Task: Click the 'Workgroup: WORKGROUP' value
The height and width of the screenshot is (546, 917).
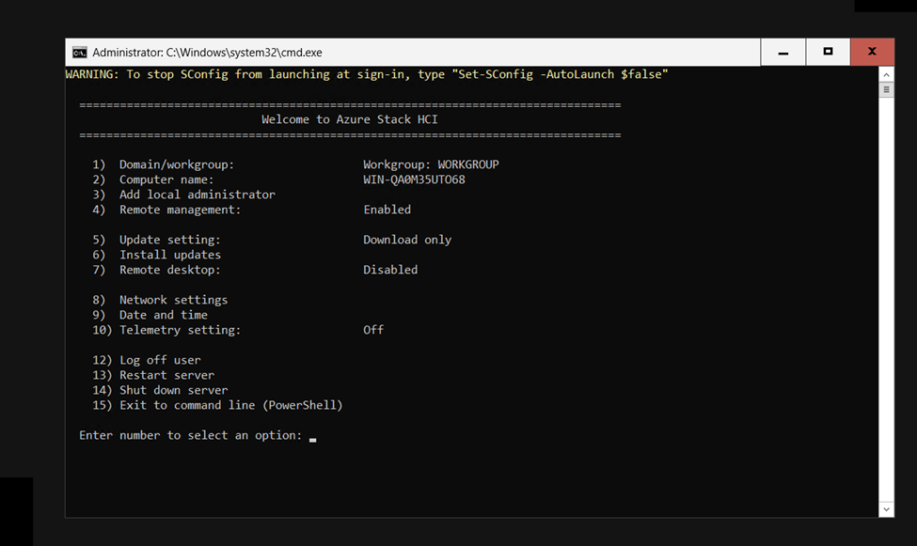Action: coord(431,164)
